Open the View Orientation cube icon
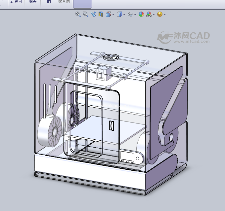 (x=109, y=14)
